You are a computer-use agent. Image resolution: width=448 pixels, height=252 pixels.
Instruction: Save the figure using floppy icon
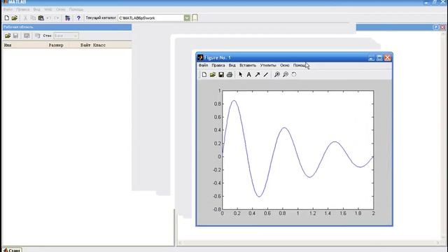coord(221,75)
